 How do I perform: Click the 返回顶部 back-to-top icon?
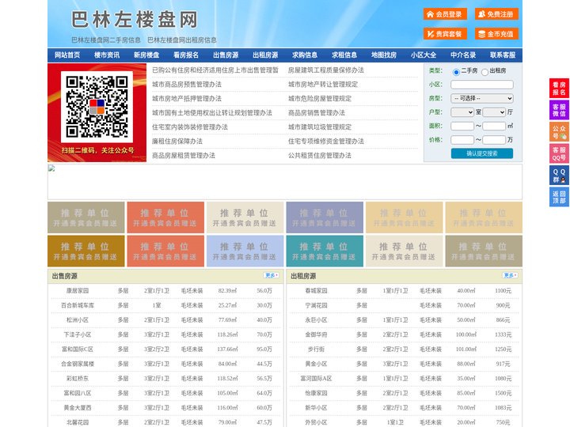[x=559, y=197]
